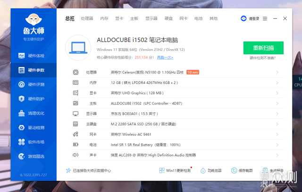This screenshot has width=302, height=192.
Task: Click the 10 nm process badge
Action: point(193,72)
